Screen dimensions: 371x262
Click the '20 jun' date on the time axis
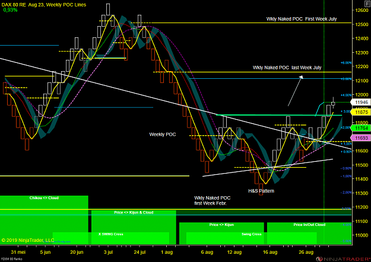pyautogui.click(x=77, y=252)
